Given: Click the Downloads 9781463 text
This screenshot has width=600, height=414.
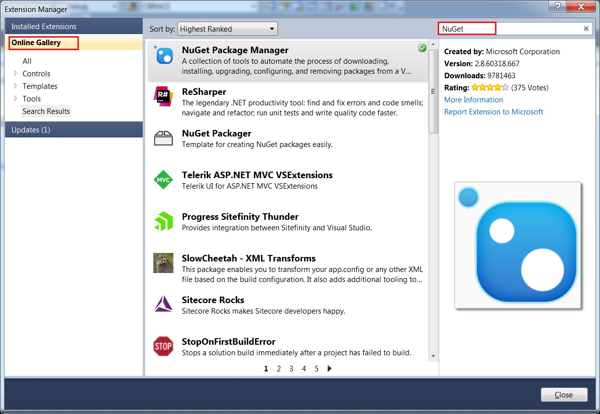Looking at the screenshot, I should click(479, 76).
